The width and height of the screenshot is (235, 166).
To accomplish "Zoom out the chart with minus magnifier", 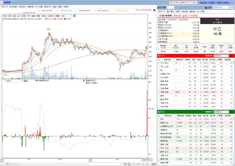I will tap(125, 164).
